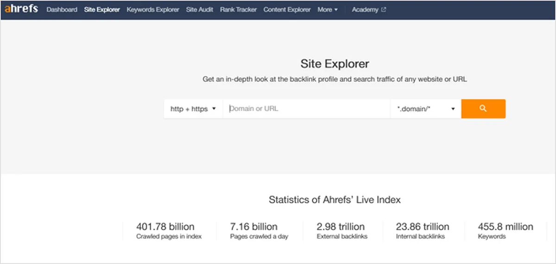Open the Academy external link
This screenshot has height=264, width=556.
pos(369,10)
